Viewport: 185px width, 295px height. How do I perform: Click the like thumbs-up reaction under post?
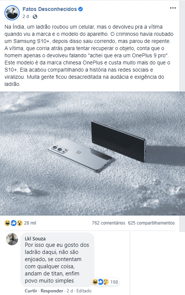click(x=14, y=223)
